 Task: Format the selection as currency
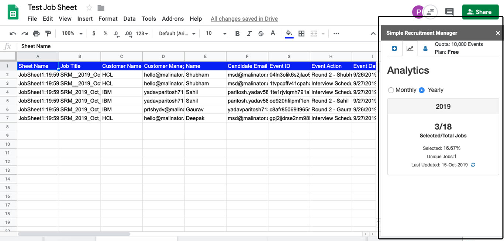coord(94,34)
